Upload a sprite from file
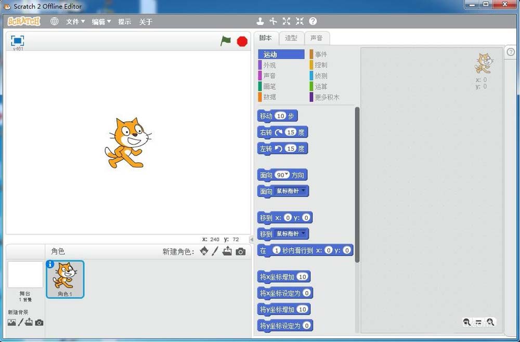The height and width of the screenshot is (342, 520). [x=227, y=252]
